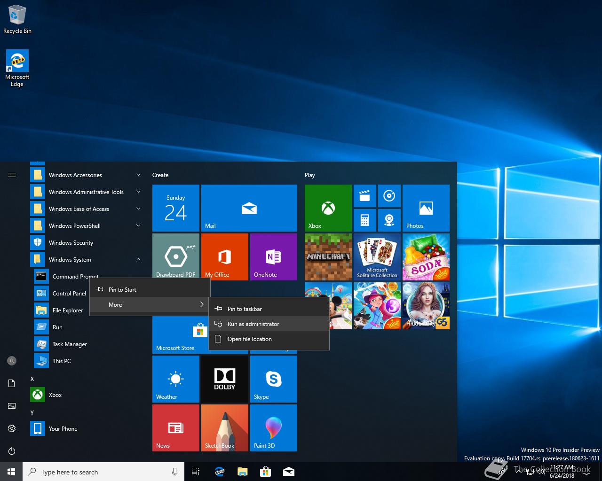Viewport: 602px width, 481px height.
Task: Jump to letter X section header
Action: [32, 379]
